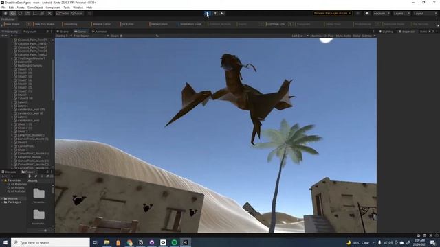Select All Materials favorite search

click(x=19, y=185)
